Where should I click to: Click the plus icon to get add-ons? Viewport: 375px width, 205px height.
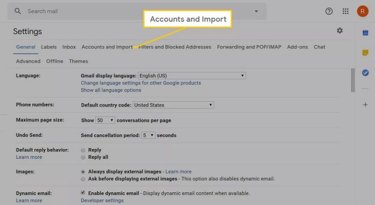[x=365, y=105]
